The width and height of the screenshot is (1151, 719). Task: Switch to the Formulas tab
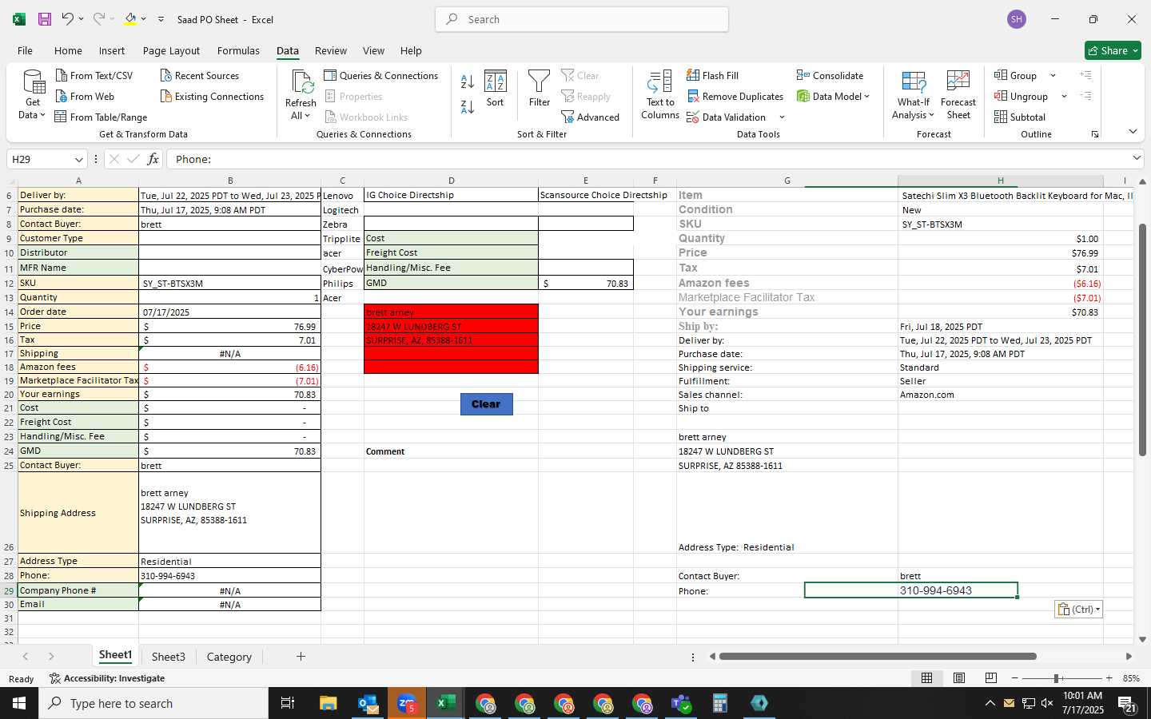point(238,50)
